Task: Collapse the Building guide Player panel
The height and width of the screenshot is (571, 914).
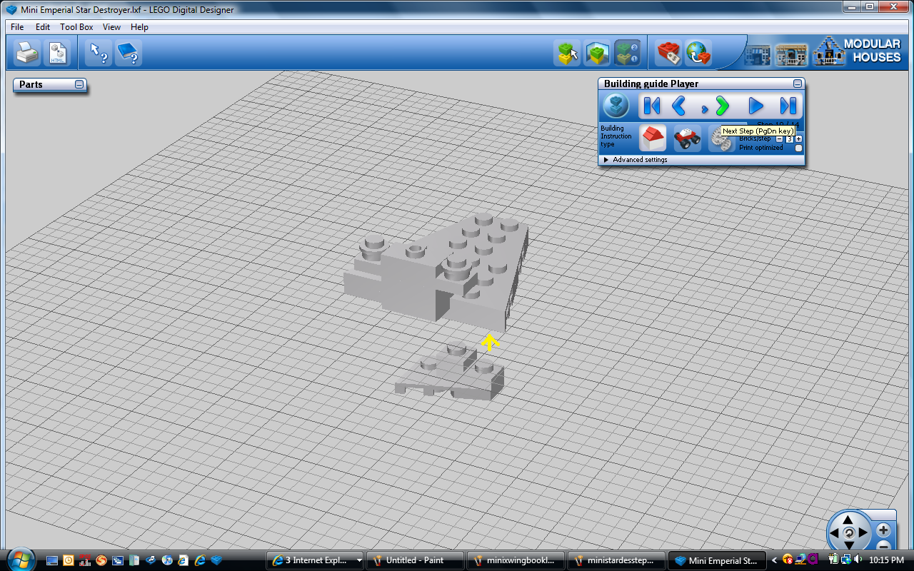Action: coord(797,84)
